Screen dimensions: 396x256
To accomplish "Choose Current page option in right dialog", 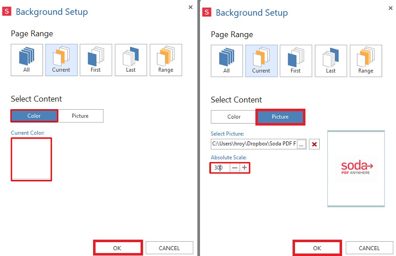I will click(261, 61).
